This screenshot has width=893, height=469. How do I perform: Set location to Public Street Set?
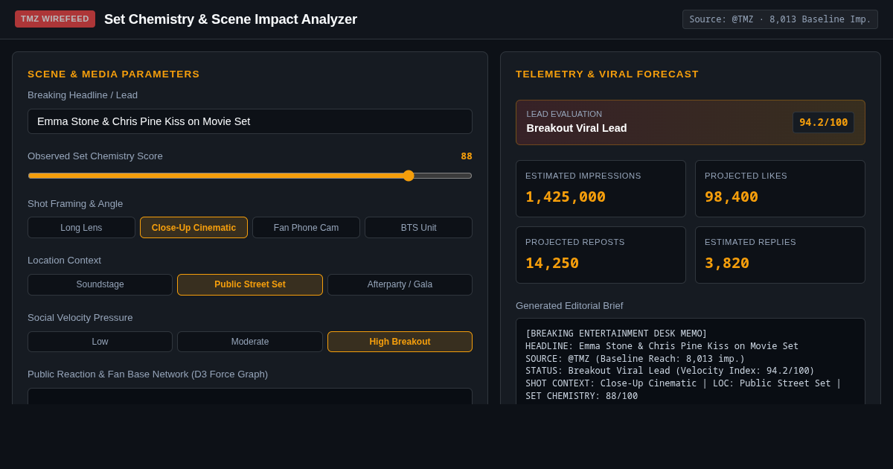[x=250, y=284]
